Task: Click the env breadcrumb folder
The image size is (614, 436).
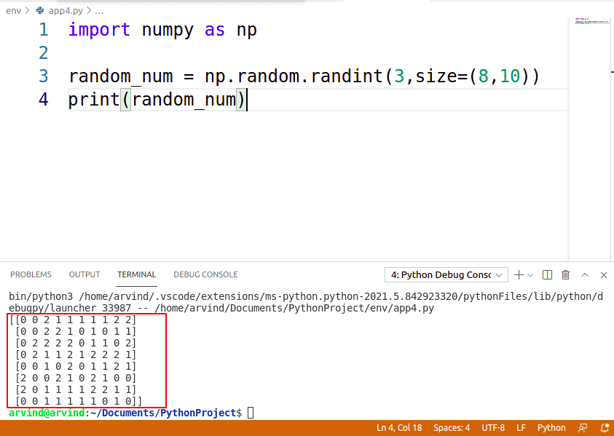Action: [x=13, y=11]
